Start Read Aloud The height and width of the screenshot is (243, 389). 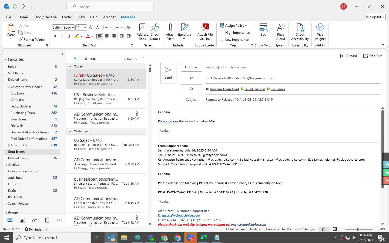(281, 32)
